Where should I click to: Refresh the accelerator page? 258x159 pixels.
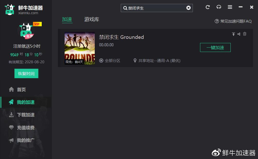coord(208,7)
